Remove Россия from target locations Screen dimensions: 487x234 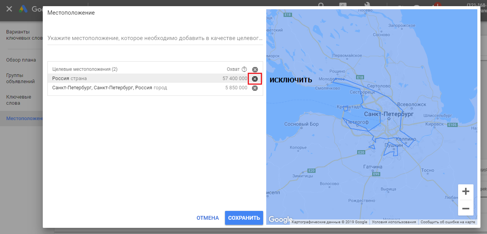pos(255,79)
